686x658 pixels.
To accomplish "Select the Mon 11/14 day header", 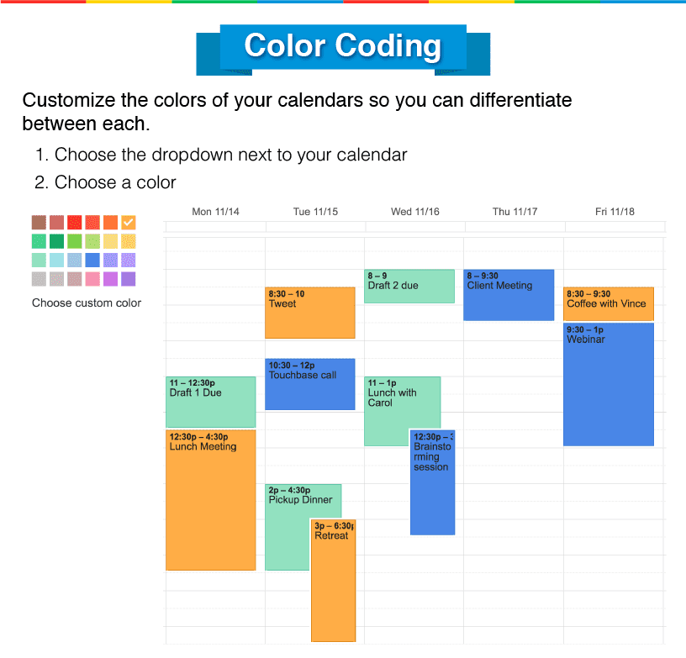I will (215, 212).
